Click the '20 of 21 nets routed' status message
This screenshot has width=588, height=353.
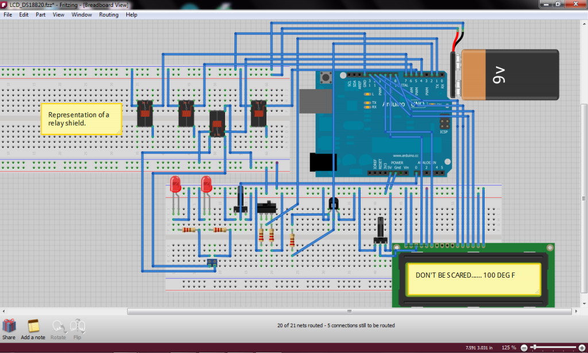coord(336,325)
